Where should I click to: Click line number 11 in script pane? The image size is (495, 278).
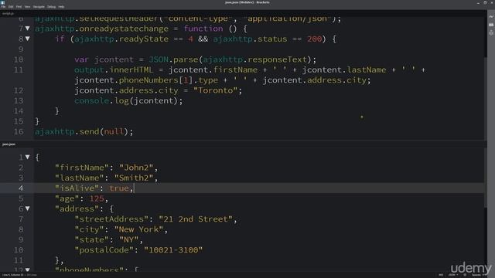click(19, 69)
